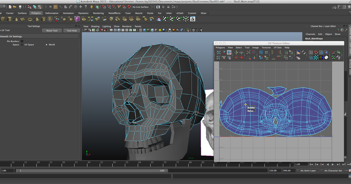This screenshot has height=184, width=351.
Task: Select the World space option
Action: click(47, 44)
